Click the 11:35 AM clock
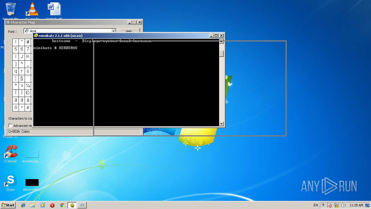This screenshot has height=209, width=371. tap(356, 205)
